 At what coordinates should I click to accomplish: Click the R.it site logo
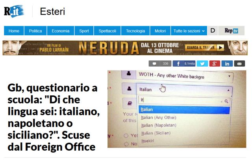pyautogui.click(x=14, y=11)
